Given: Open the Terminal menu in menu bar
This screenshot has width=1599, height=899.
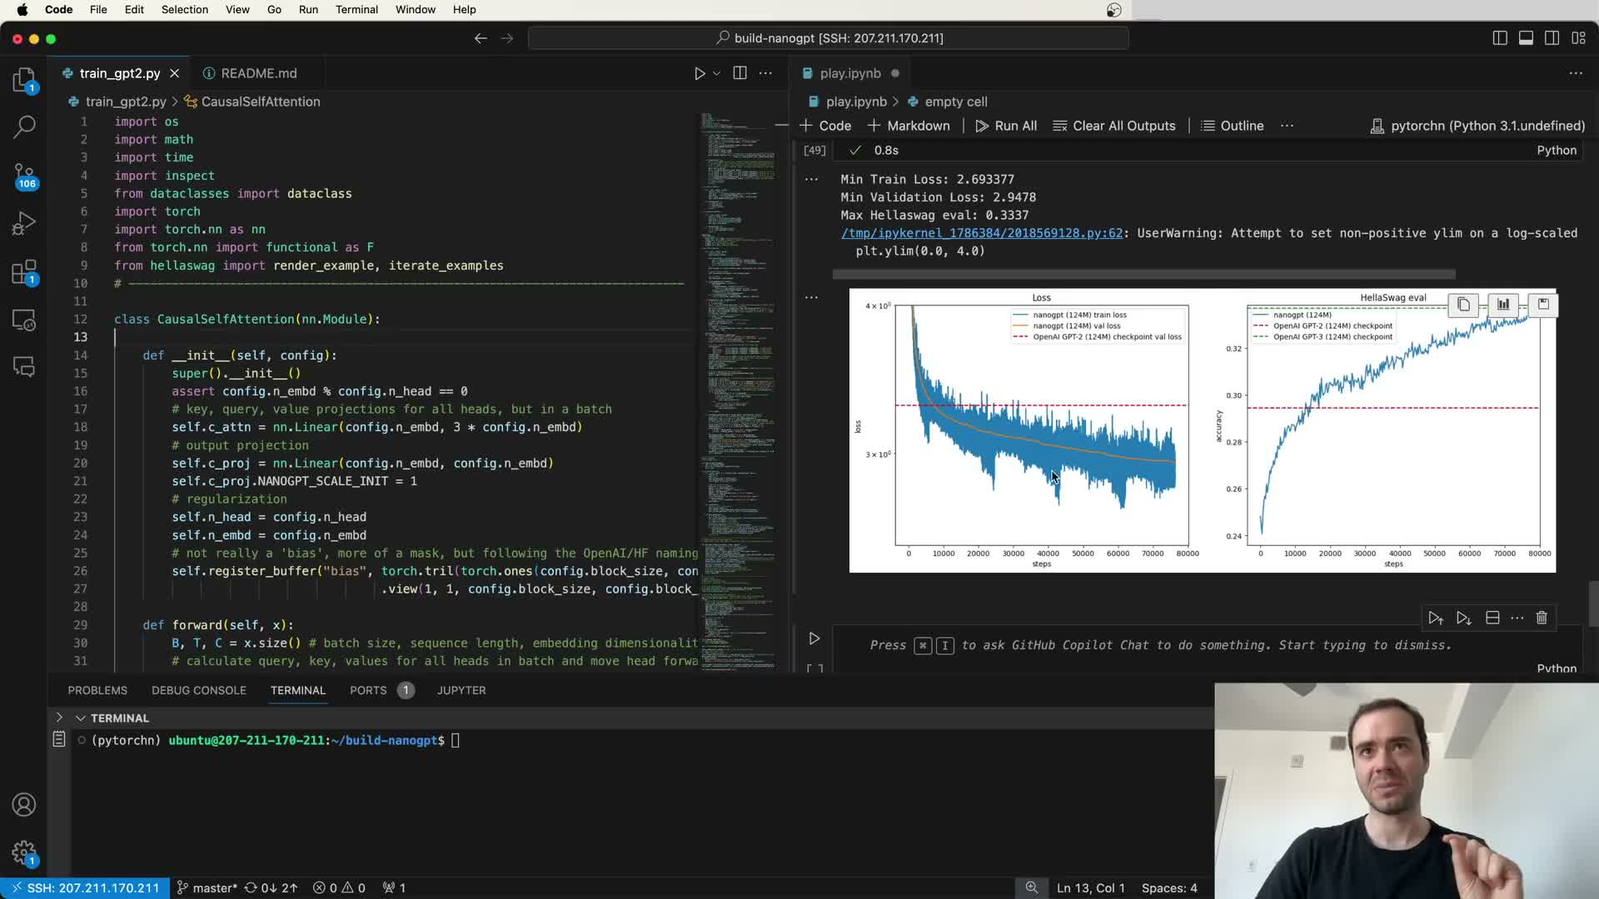Looking at the screenshot, I should 356,9.
